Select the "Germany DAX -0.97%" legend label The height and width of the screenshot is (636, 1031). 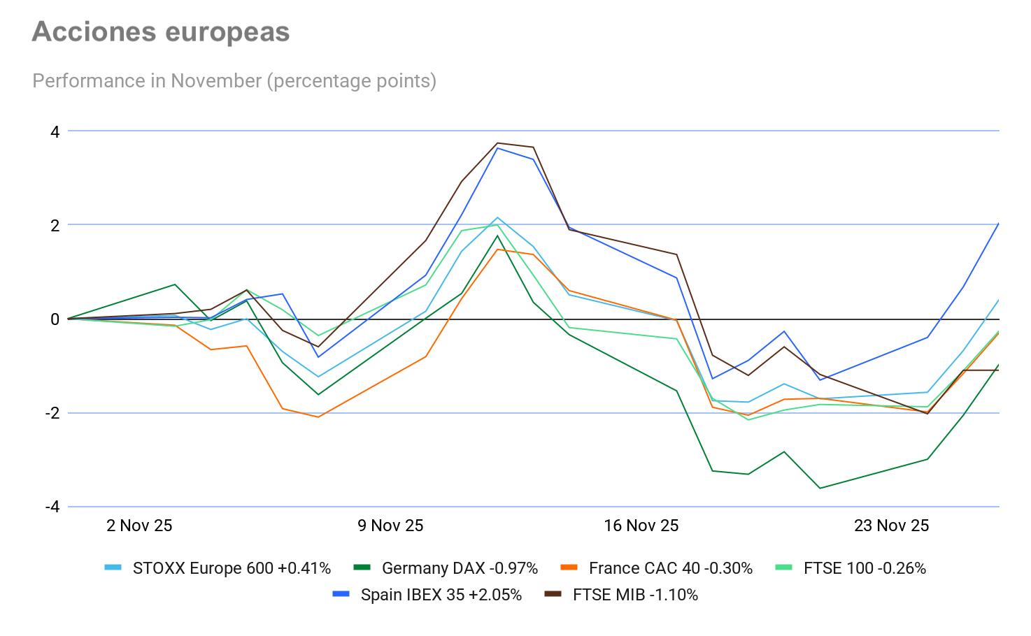pyautogui.click(x=460, y=568)
